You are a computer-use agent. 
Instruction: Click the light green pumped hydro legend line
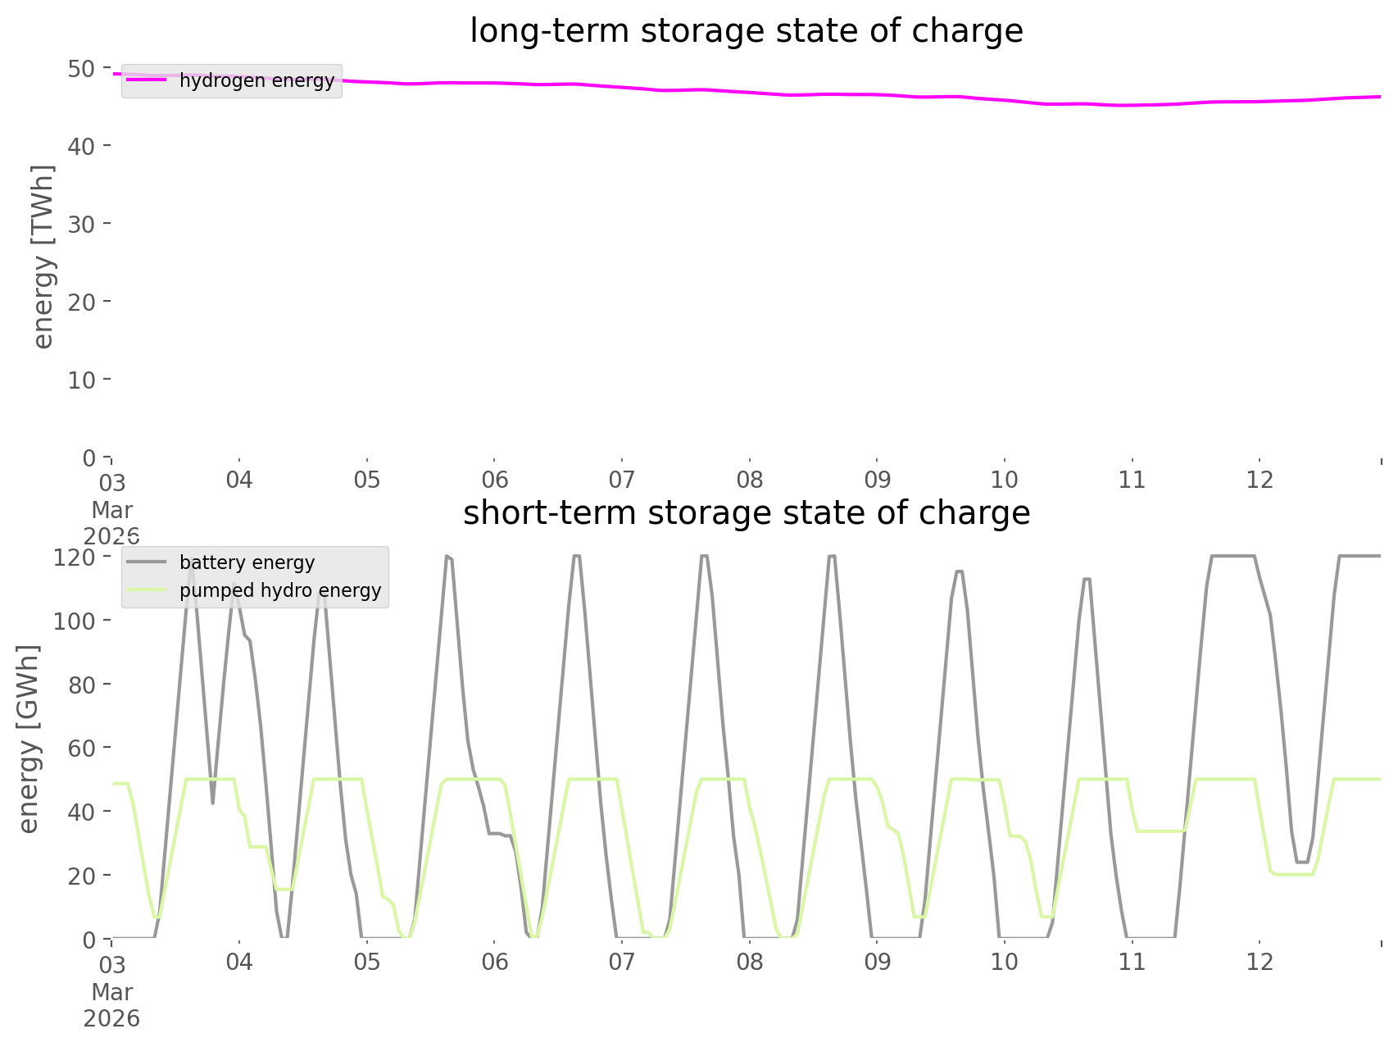click(147, 590)
